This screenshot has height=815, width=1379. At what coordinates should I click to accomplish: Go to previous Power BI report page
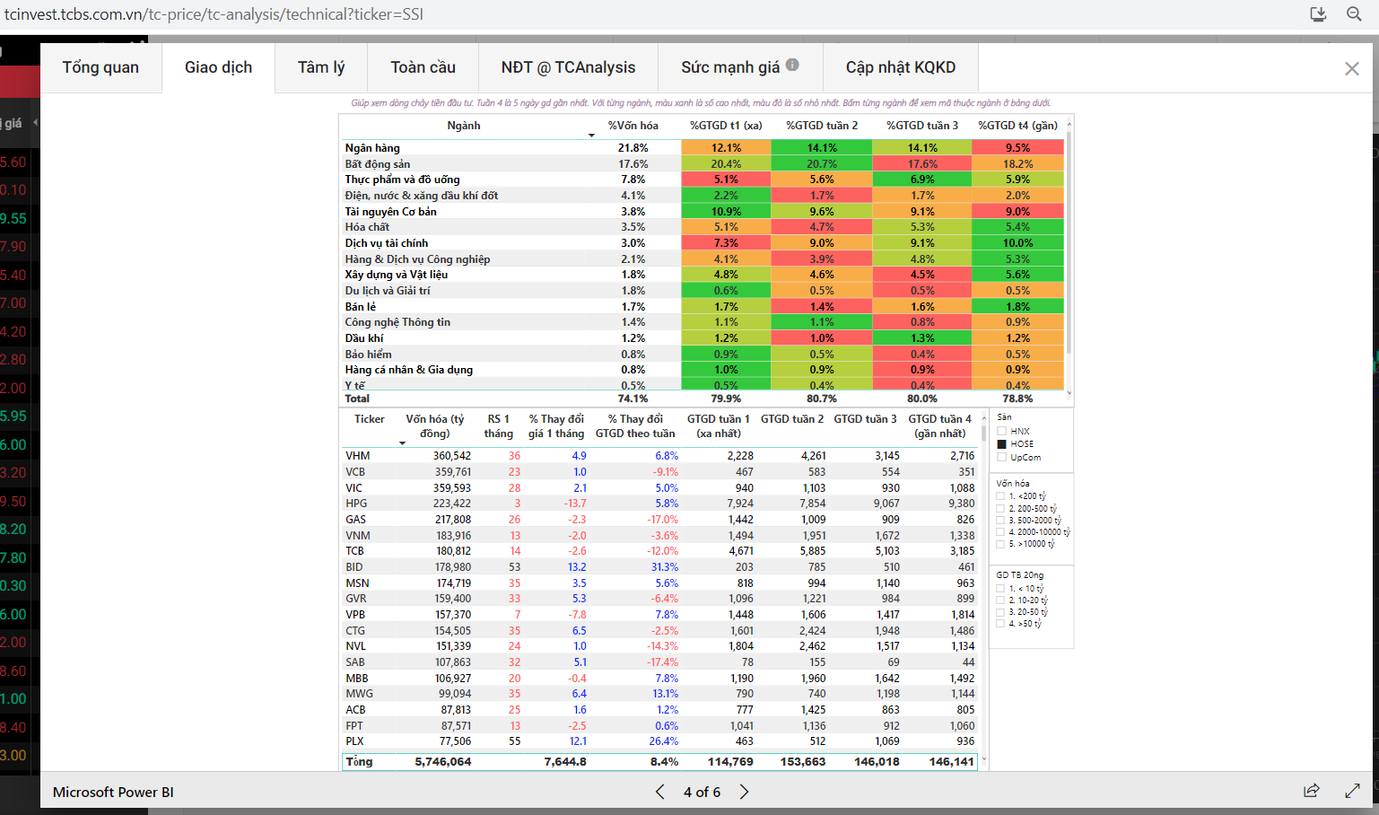click(660, 792)
